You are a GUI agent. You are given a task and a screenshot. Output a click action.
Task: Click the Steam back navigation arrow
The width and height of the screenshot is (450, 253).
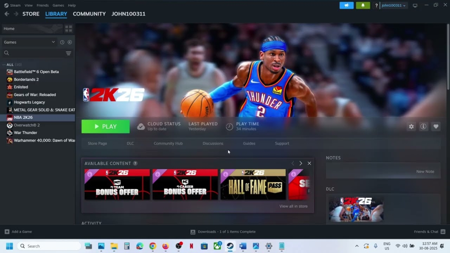pos(7,14)
